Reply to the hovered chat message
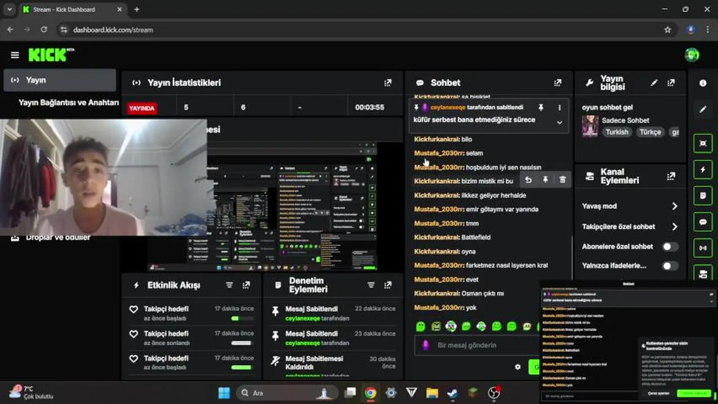Image resolution: width=718 pixels, height=404 pixels. [528, 180]
